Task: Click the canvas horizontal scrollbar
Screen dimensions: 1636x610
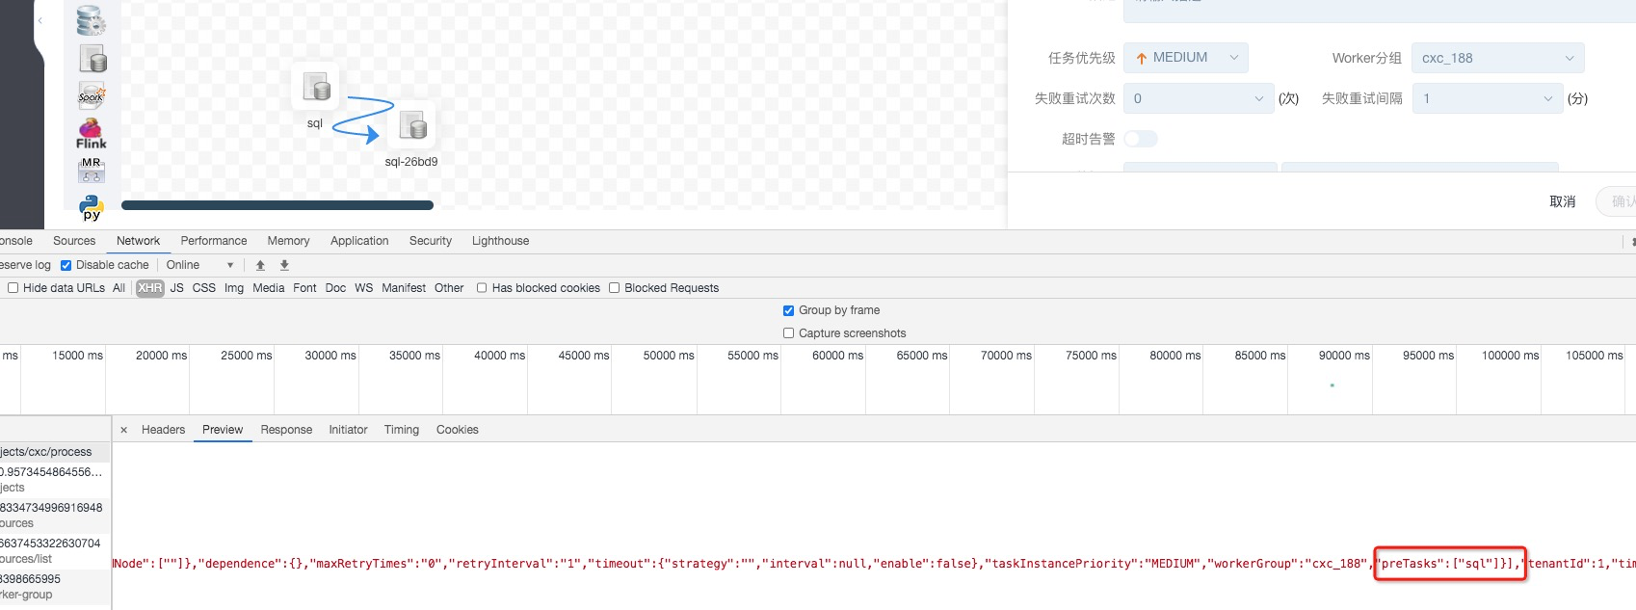Action: point(277,205)
